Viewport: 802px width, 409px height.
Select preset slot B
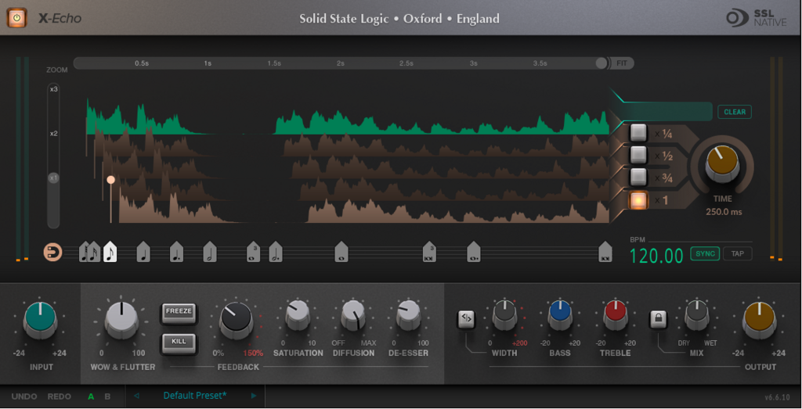click(107, 396)
